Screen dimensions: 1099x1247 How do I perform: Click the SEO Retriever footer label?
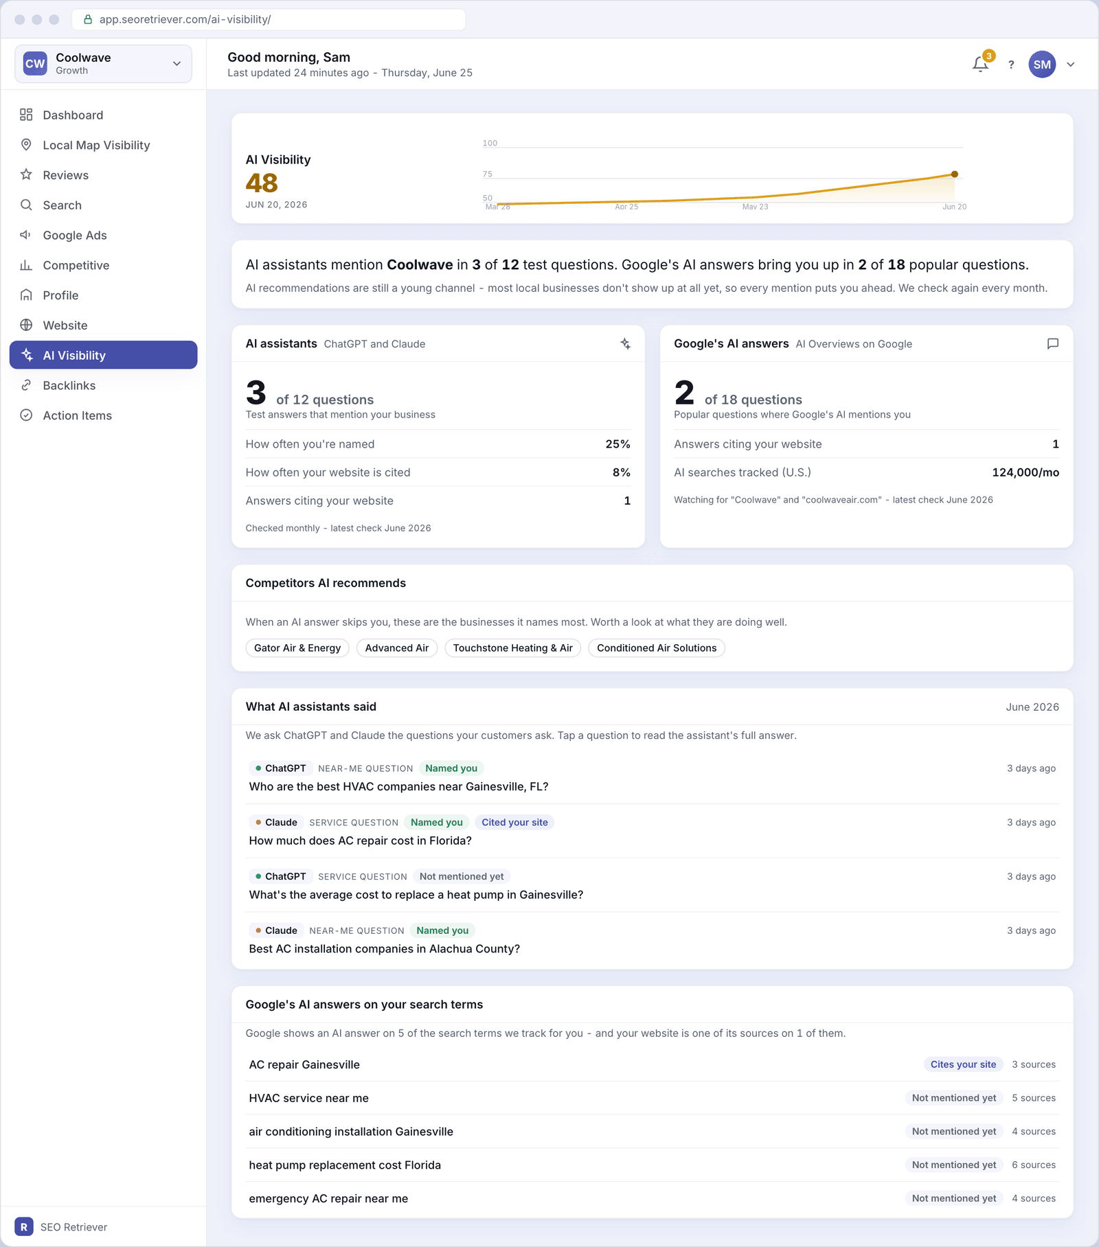pos(73,1227)
